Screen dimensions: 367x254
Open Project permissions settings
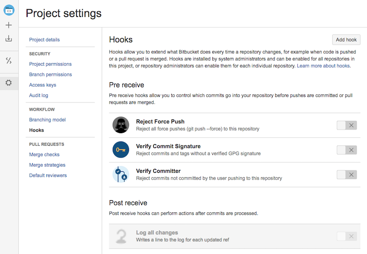pos(50,64)
